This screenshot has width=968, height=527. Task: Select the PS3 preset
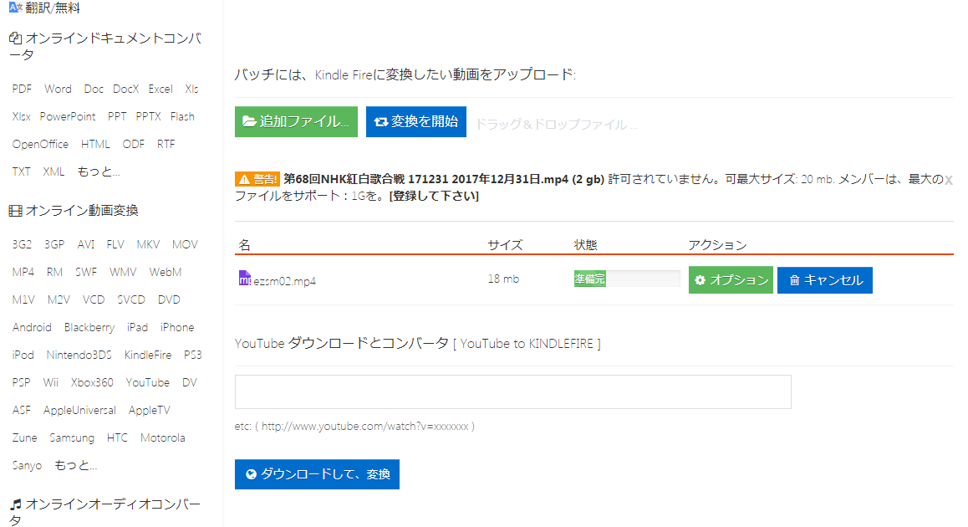click(192, 355)
